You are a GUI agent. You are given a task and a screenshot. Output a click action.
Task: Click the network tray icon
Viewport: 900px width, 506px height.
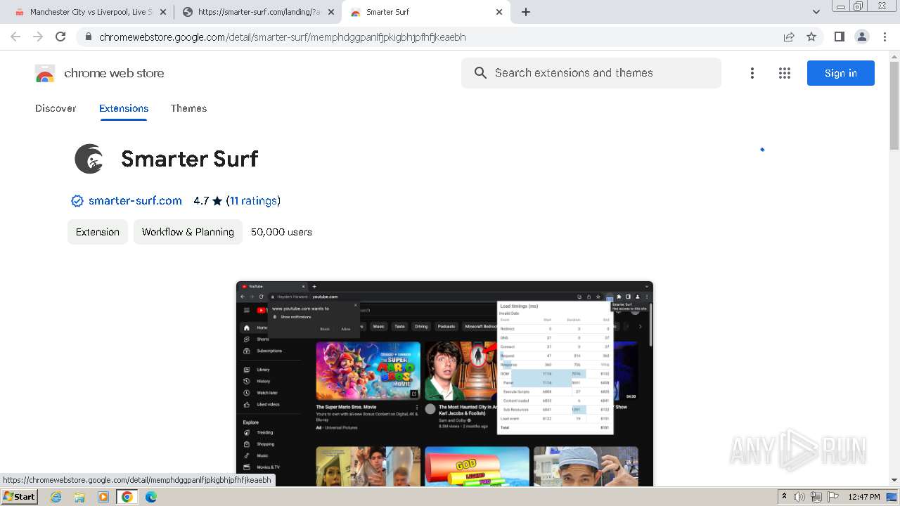(x=816, y=497)
